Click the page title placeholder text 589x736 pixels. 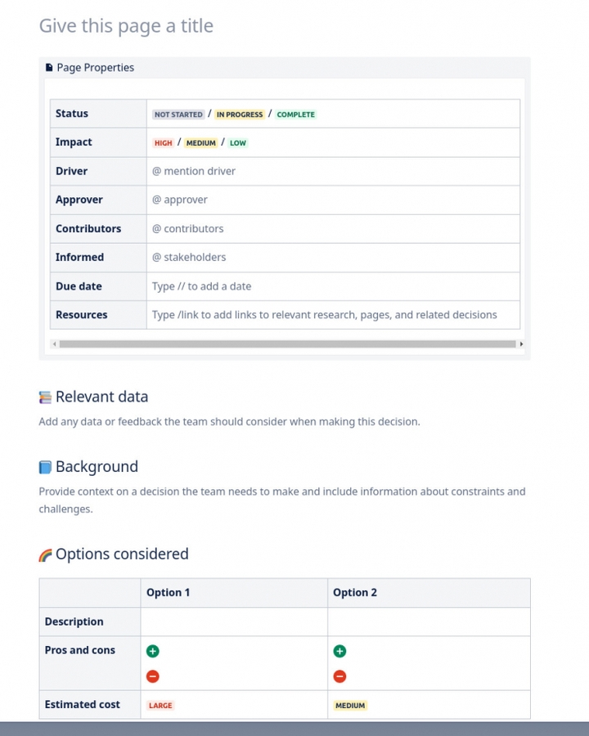tap(126, 26)
